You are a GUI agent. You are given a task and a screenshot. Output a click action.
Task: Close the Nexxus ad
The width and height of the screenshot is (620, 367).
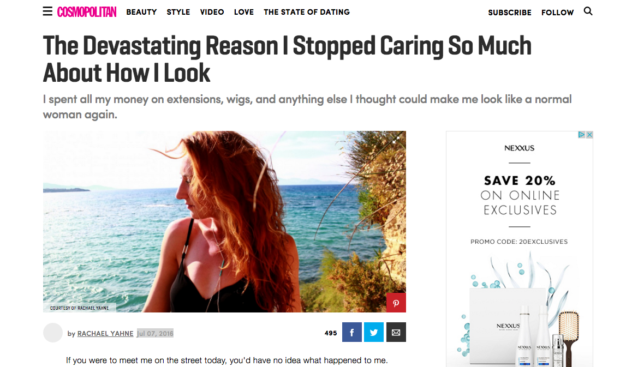589,135
